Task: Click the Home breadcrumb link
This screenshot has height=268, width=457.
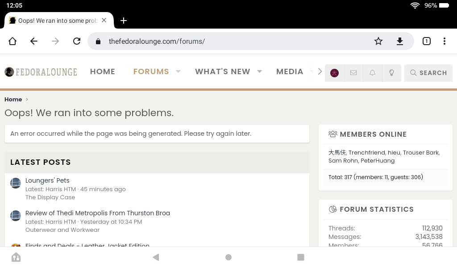Action: click(x=13, y=100)
